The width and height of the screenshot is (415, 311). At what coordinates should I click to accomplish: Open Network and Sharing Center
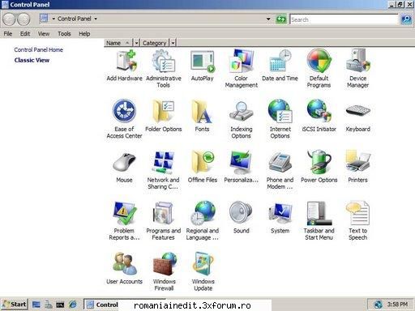tap(163, 171)
